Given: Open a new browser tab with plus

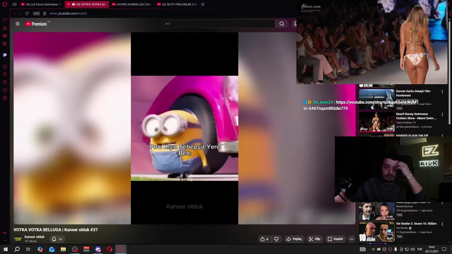Looking at the screenshot, I should coord(203,5).
